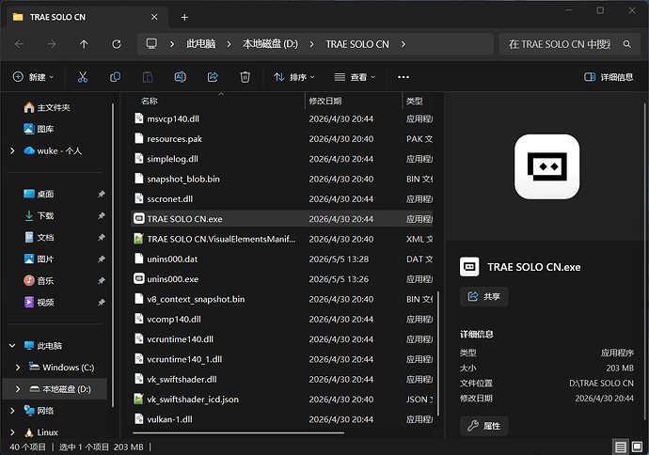Sort by the 修改日期 column header
The image size is (649, 455).
point(325,101)
